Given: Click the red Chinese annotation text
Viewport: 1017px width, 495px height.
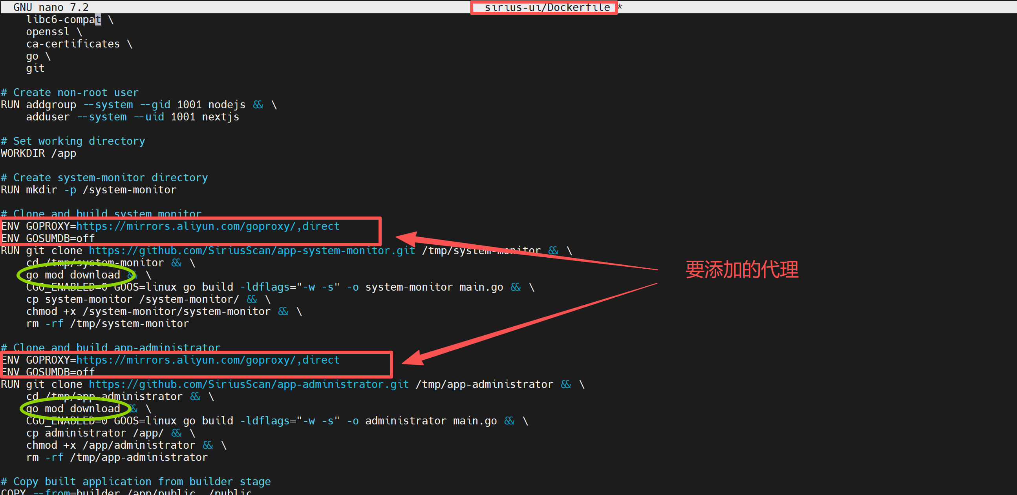Looking at the screenshot, I should (741, 270).
